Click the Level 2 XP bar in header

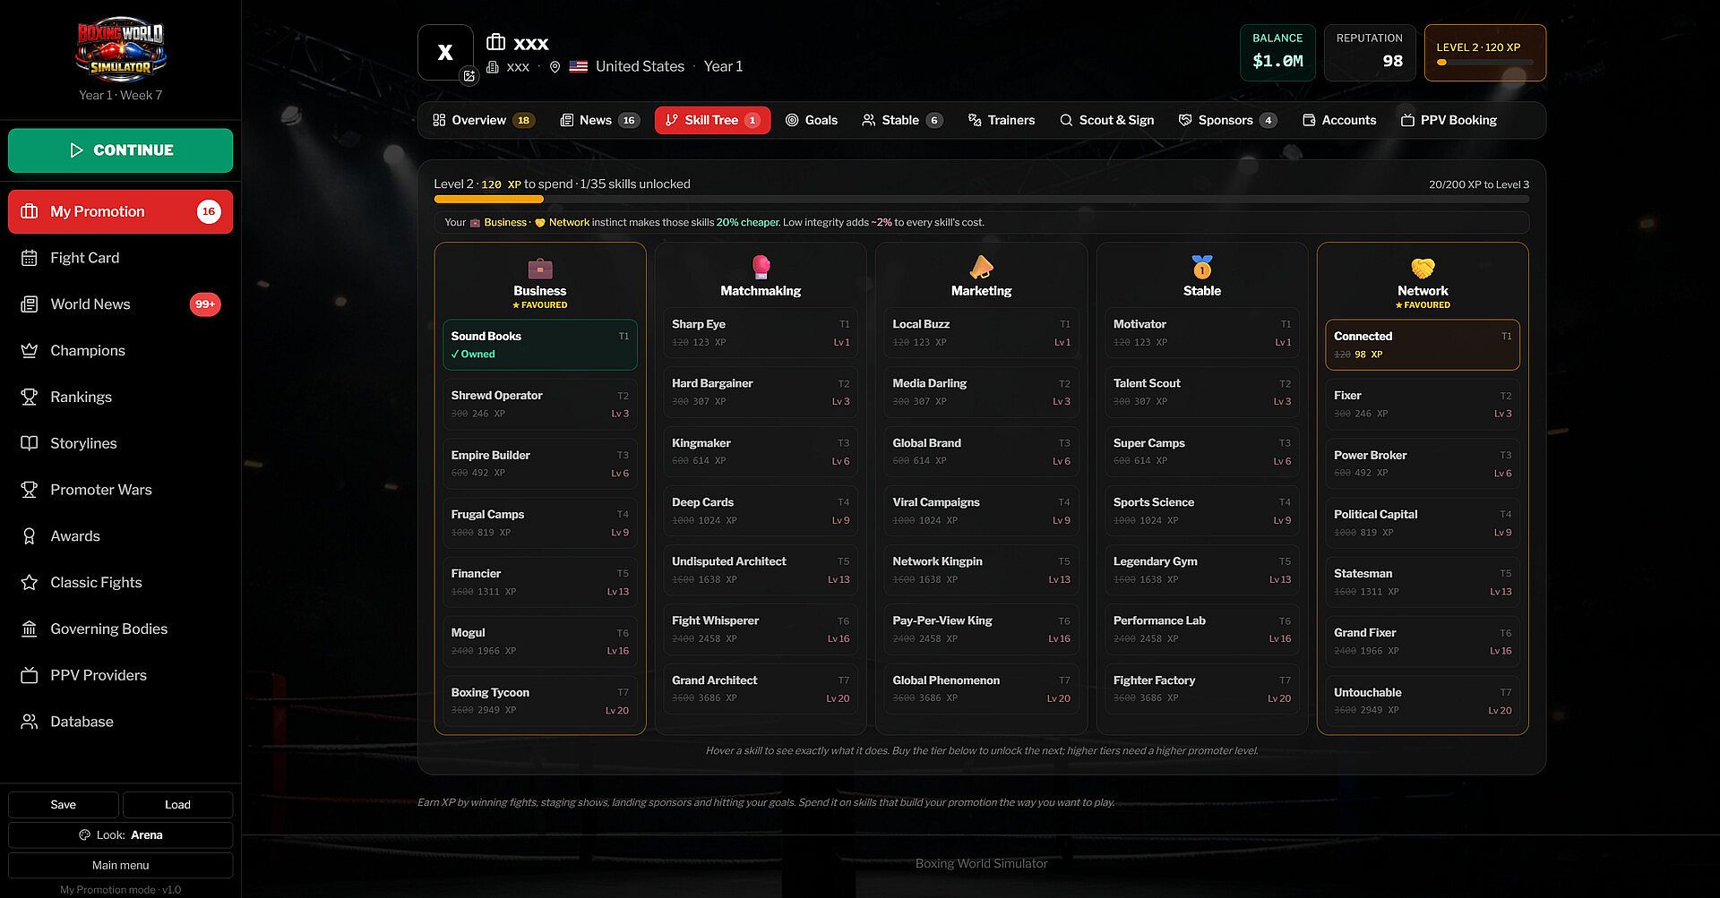[x=1484, y=63]
